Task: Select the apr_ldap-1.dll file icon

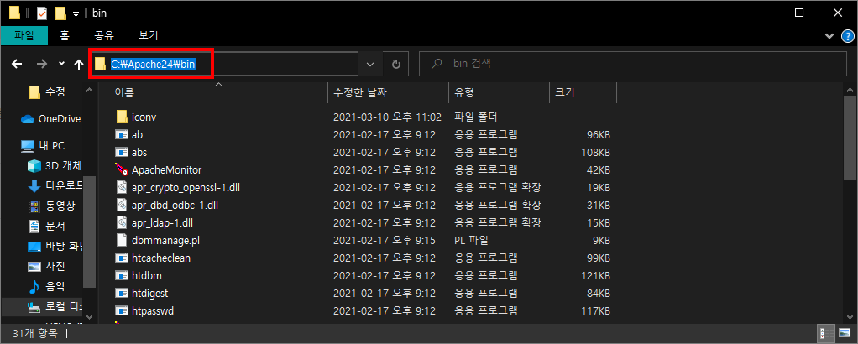Action: tap(122, 222)
